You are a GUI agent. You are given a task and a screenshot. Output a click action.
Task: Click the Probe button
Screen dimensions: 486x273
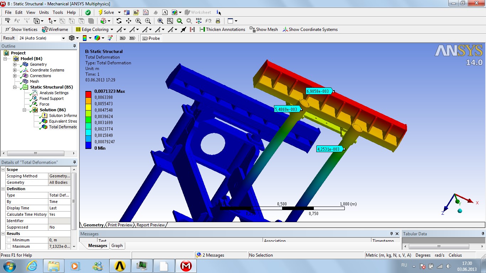click(x=151, y=38)
